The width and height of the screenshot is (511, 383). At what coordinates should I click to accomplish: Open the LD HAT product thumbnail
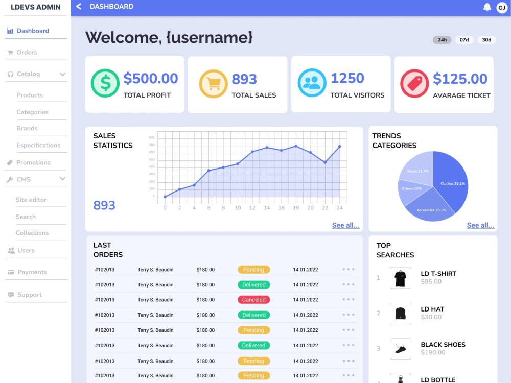(x=400, y=314)
